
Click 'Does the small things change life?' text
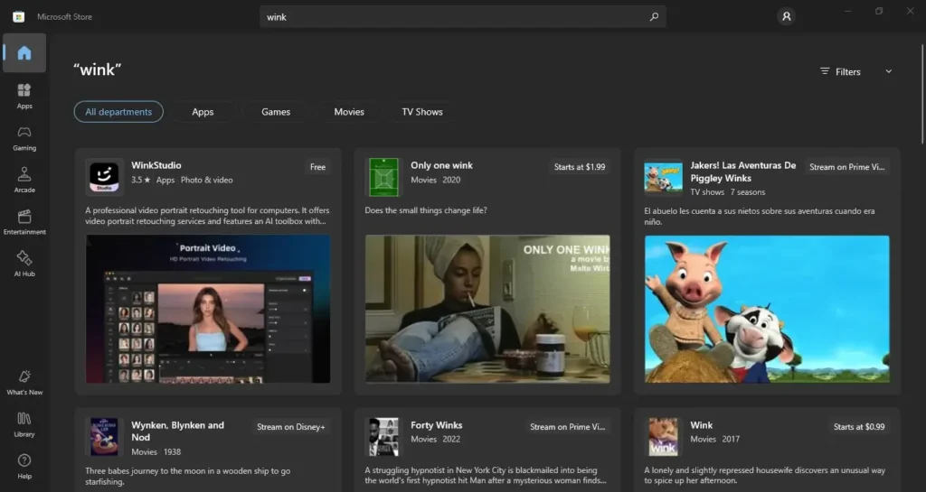[x=426, y=210]
